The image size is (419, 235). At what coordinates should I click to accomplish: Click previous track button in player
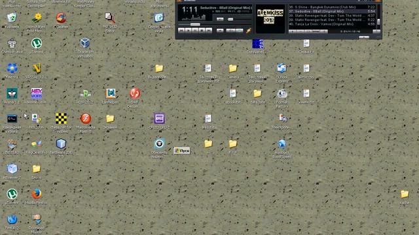tap(181, 31)
